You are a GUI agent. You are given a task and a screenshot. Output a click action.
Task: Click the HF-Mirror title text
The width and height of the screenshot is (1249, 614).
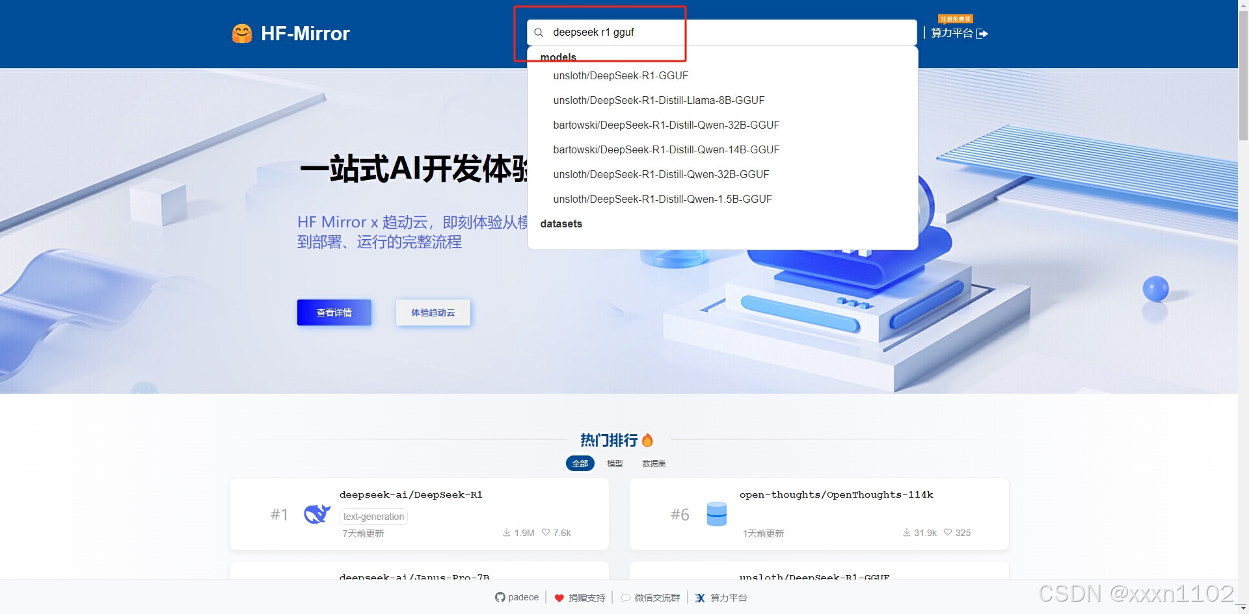305,34
